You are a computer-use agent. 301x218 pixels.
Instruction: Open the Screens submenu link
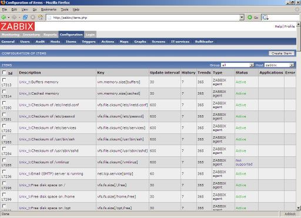pyautogui.click(x=159, y=42)
